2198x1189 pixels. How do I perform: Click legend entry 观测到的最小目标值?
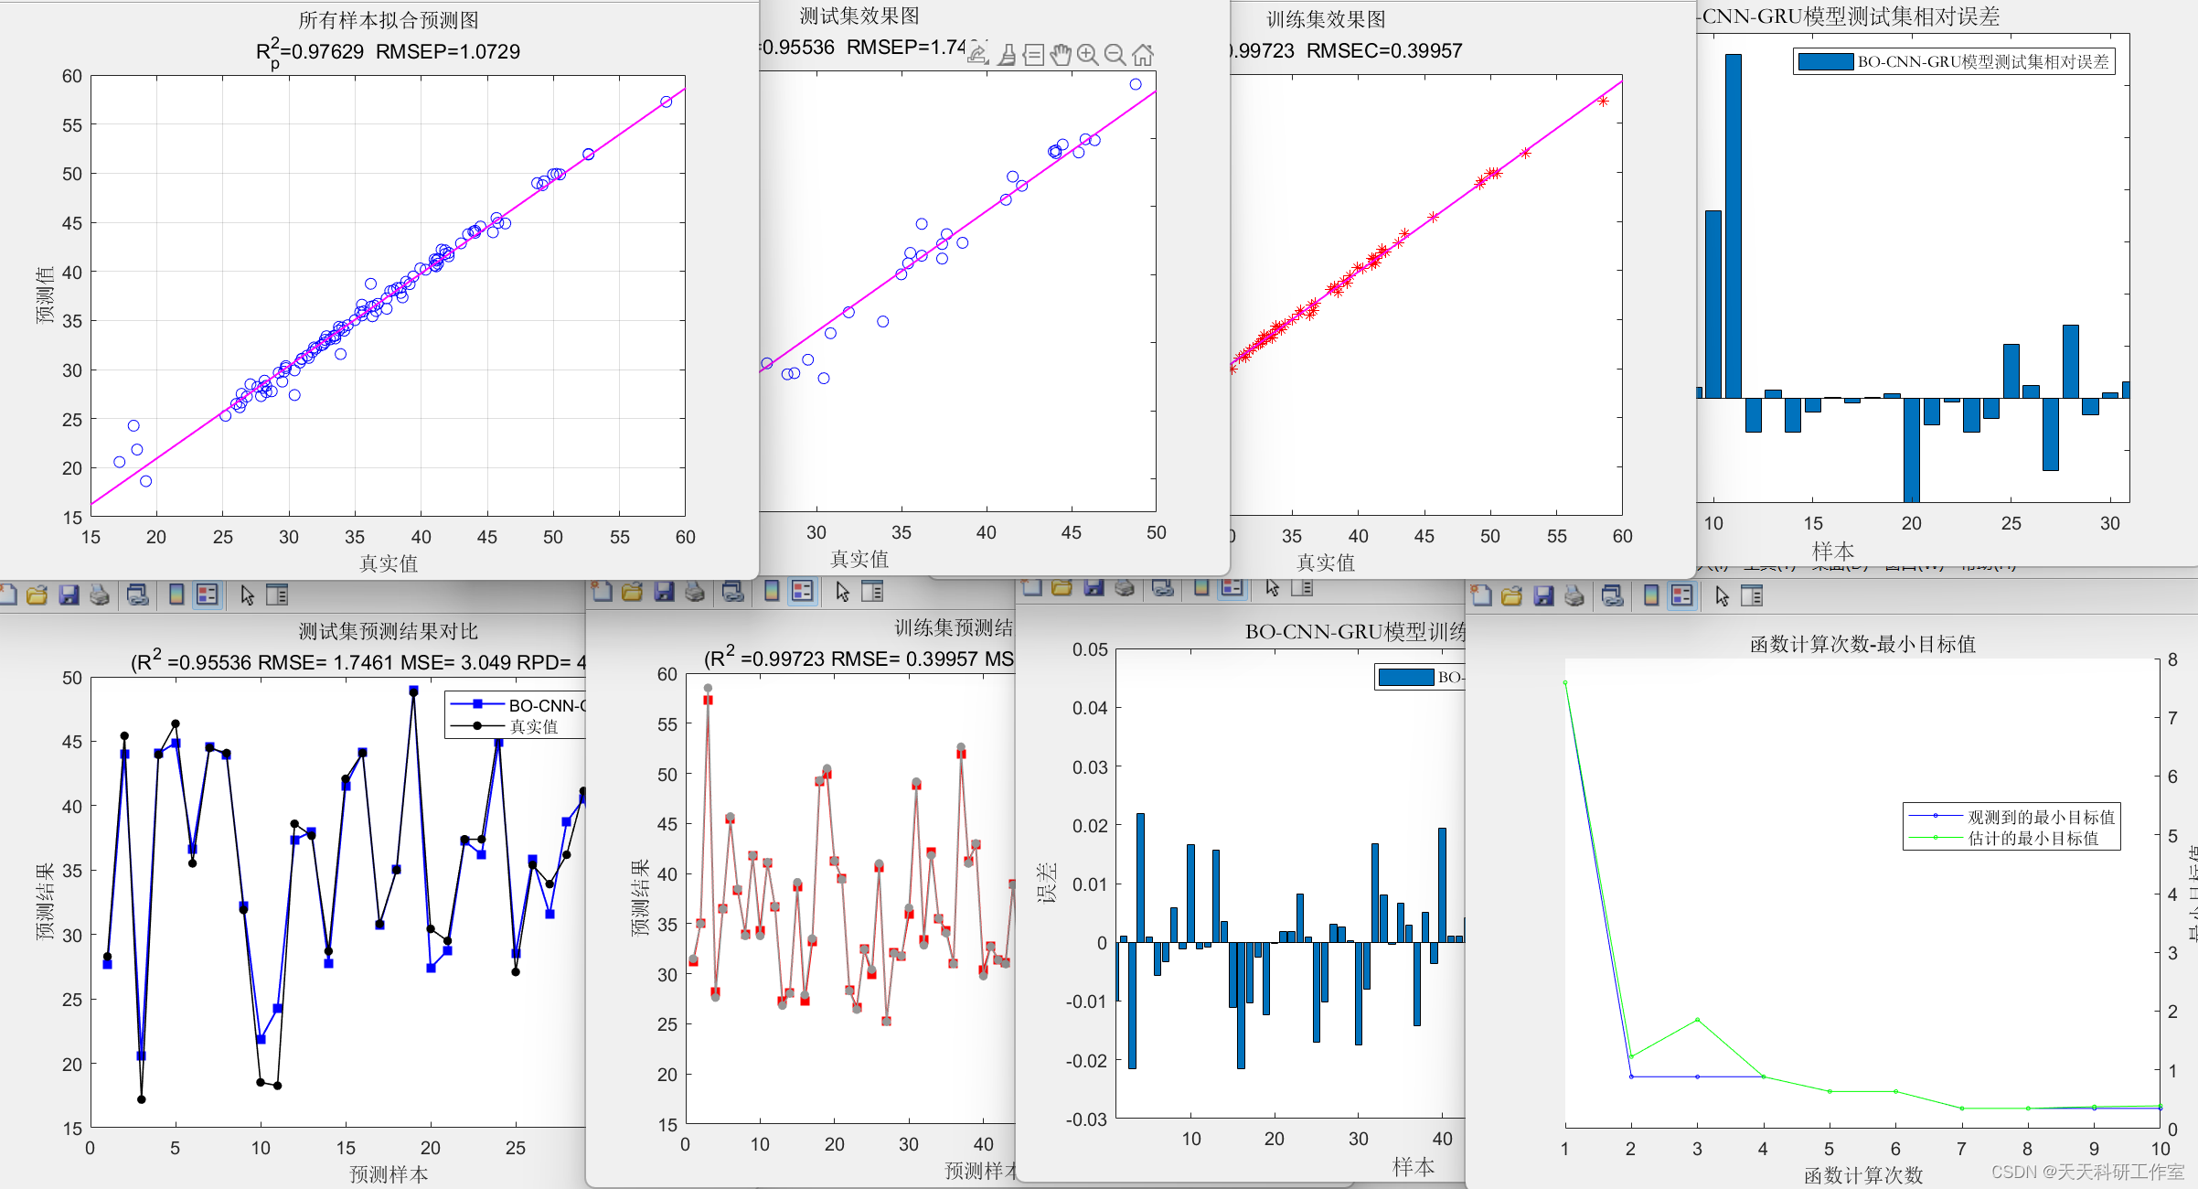click(2041, 817)
